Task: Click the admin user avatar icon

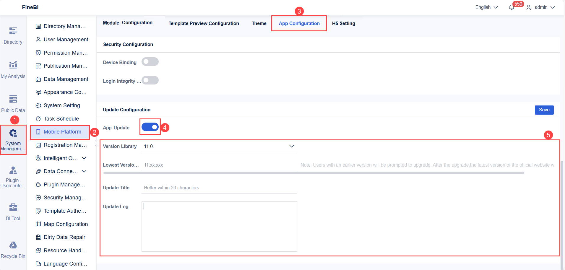Action: pos(529,7)
